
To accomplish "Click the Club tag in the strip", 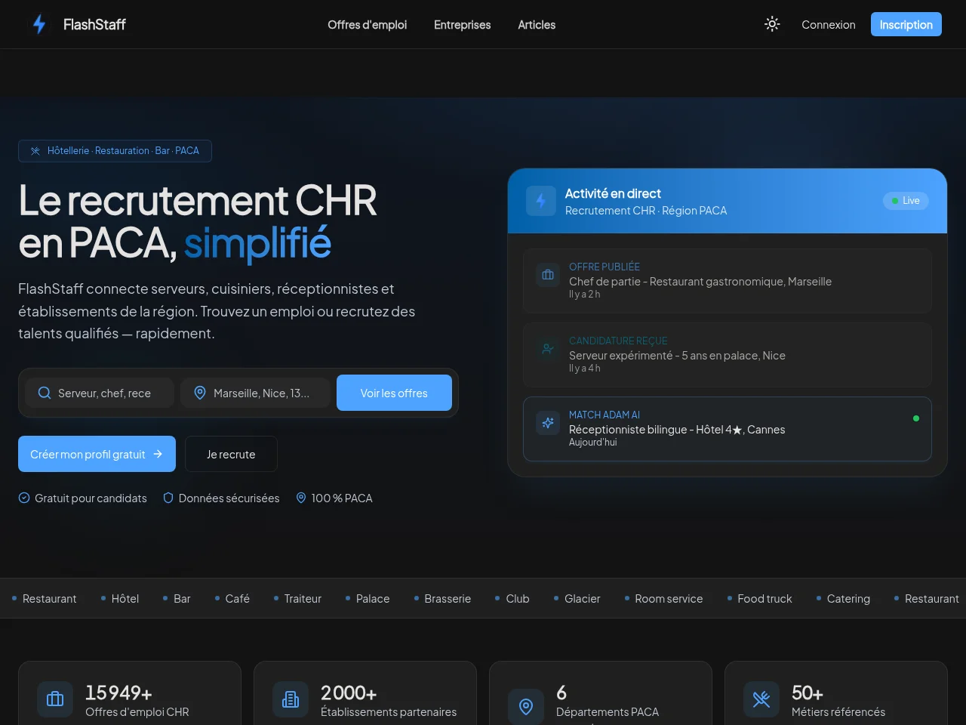I will [518, 599].
